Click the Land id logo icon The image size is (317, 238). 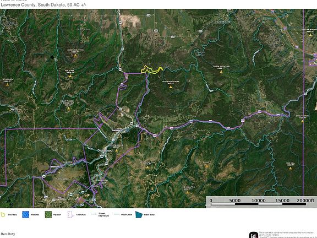[254, 235]
